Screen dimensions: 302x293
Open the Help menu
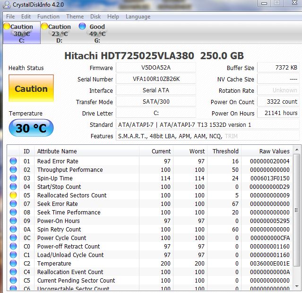pos(113,17)
